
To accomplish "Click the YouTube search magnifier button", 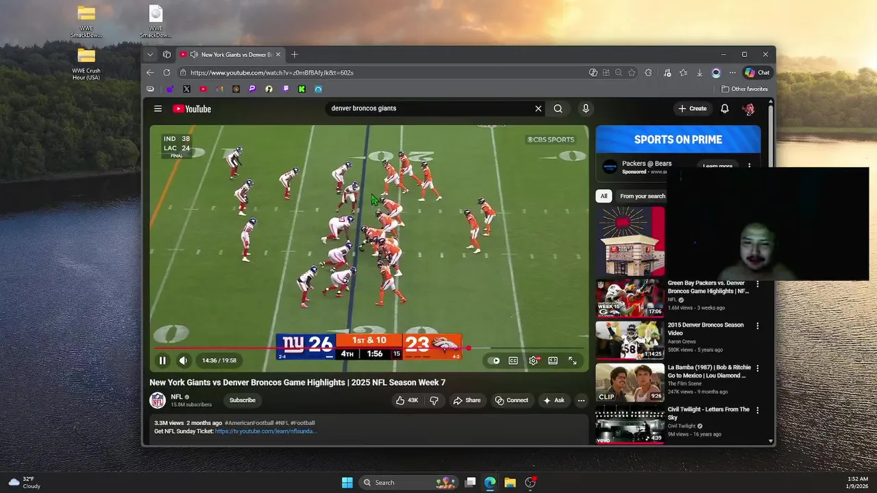I will coord(558,108).
